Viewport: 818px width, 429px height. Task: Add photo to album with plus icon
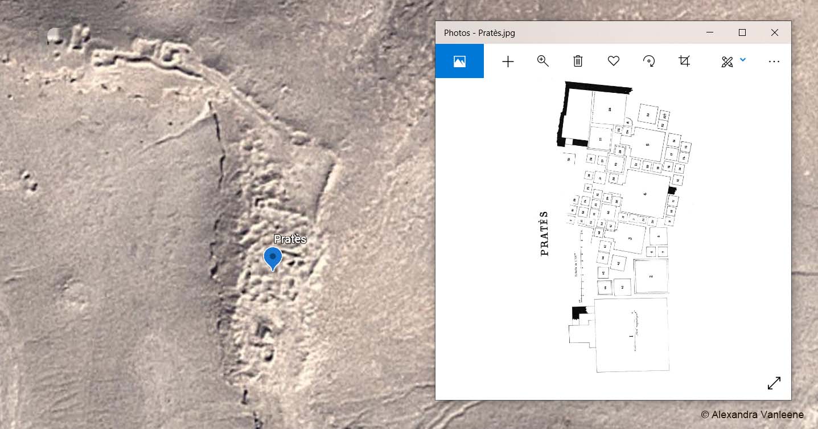point(508,62)
